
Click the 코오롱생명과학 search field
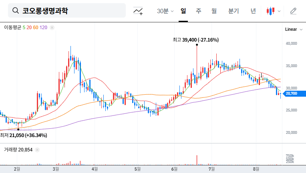point(72,11)
